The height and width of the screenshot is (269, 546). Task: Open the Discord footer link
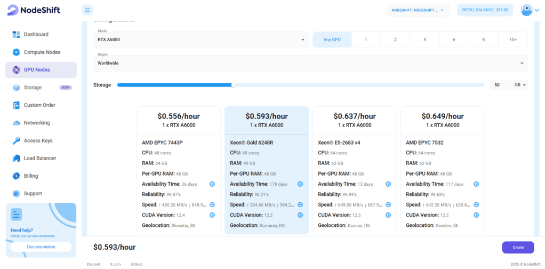[93, 265]
